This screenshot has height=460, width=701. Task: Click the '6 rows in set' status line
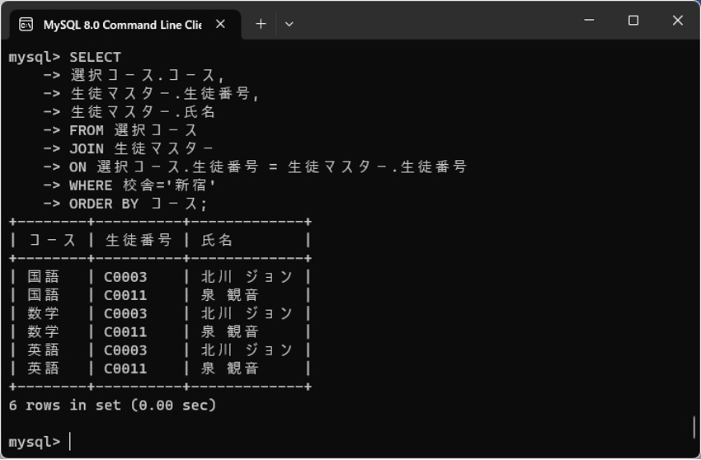(x=112, y=406)
